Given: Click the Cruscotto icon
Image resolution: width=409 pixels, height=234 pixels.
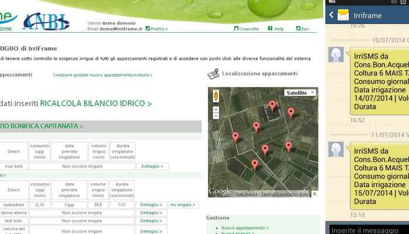Looking at the screenshot, I should (236, 28).
